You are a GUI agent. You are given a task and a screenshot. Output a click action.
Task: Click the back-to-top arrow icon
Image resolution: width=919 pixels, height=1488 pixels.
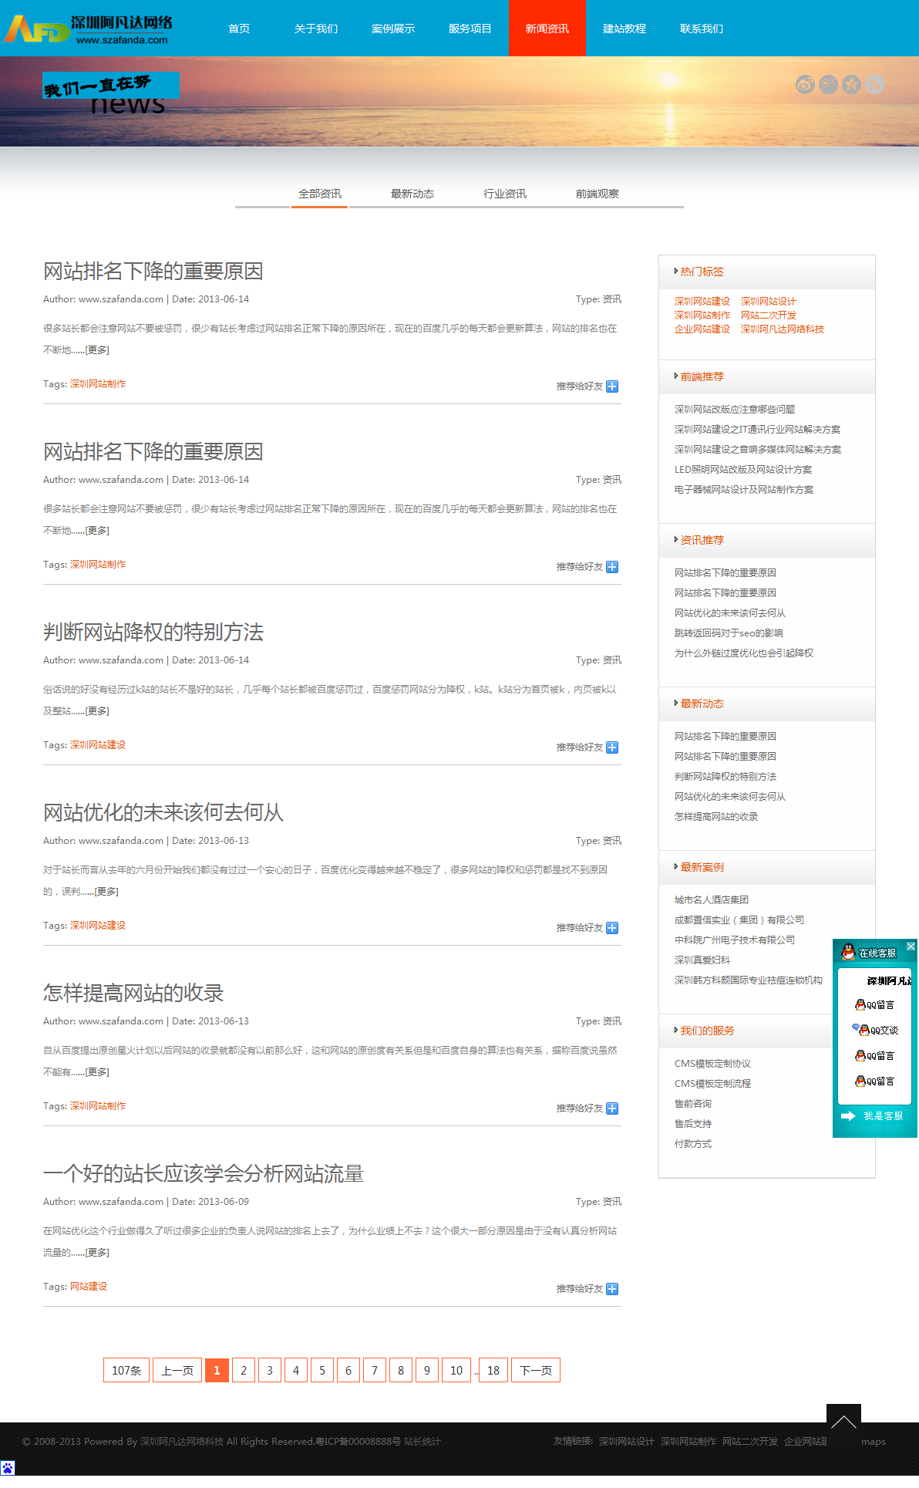843,1421
